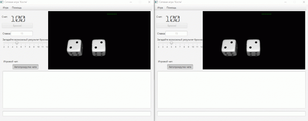Click the app icon in the right window's title bar
The width and height of the screenshot is (308, 121).
[x=156, y=2]
